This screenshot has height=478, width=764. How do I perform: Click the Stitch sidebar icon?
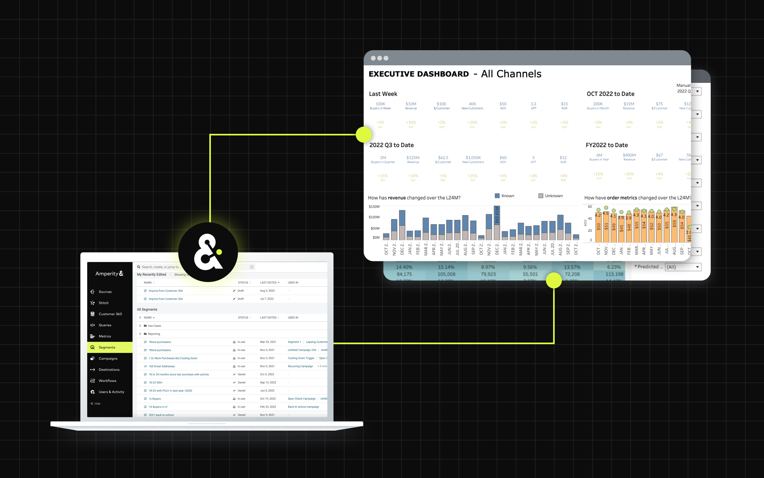92,303
